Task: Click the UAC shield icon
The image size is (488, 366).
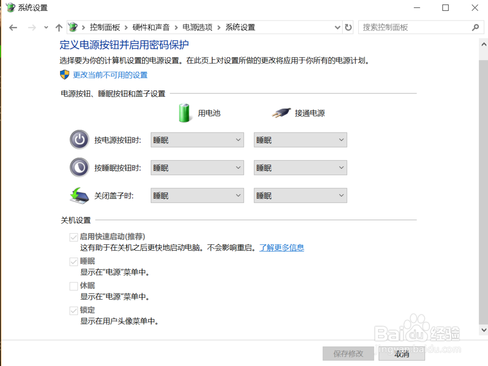Action: pyautogui.click(x=64, y=75)
